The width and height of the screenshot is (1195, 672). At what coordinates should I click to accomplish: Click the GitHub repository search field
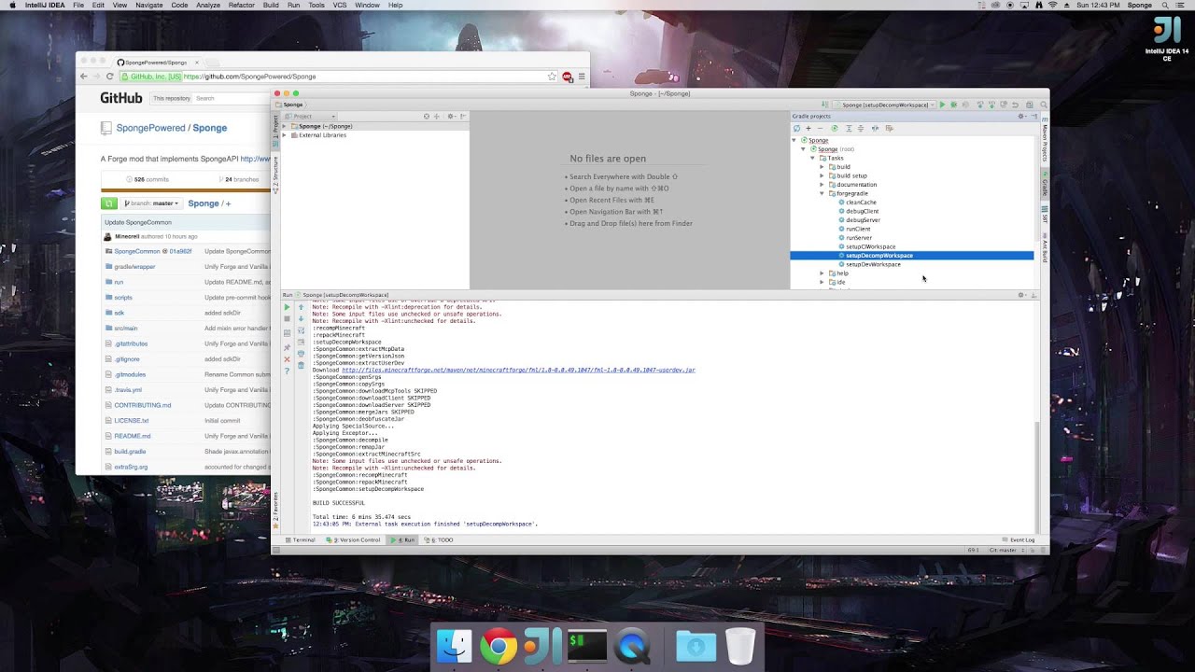click(232, 98)
